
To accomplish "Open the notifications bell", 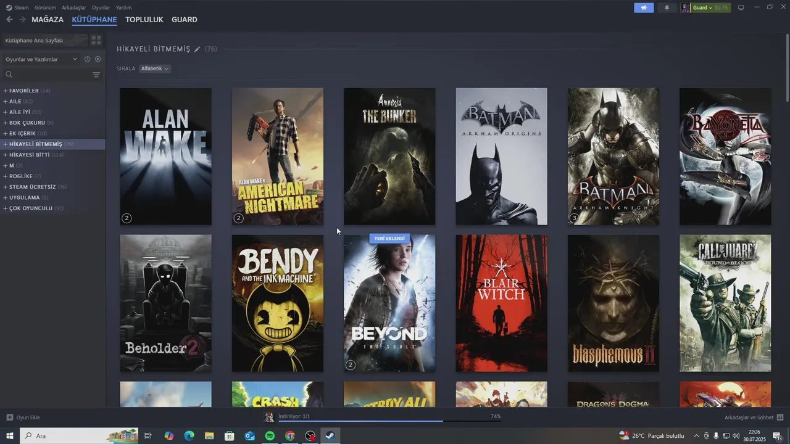I will click(667, 7).
